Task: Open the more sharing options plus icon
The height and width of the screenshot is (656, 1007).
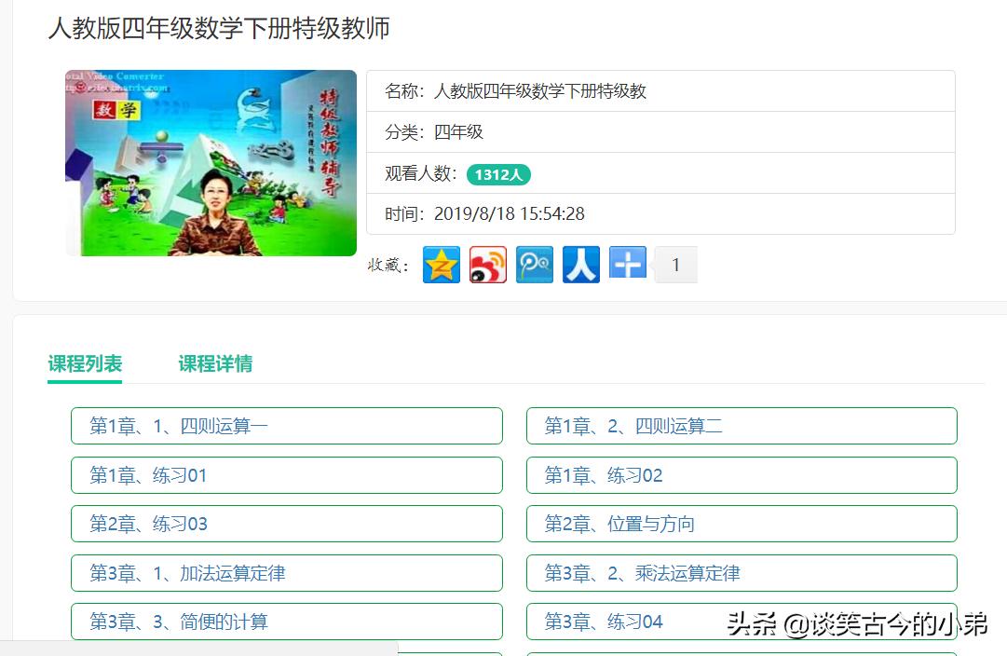Action: click(x=628, y=264)
